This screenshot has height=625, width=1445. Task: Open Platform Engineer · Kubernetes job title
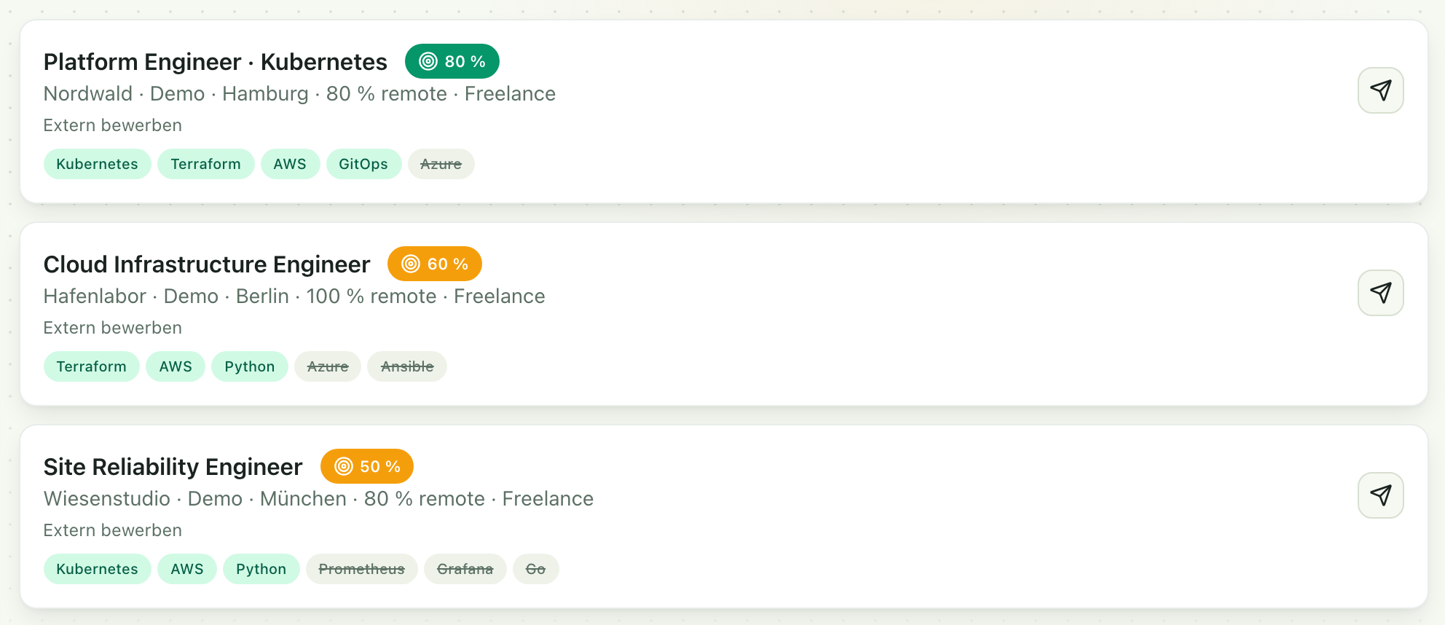(x=216, y=62)
